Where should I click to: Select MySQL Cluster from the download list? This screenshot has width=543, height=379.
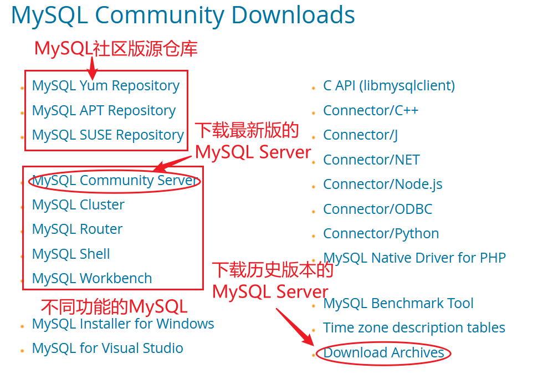point(78,204)
